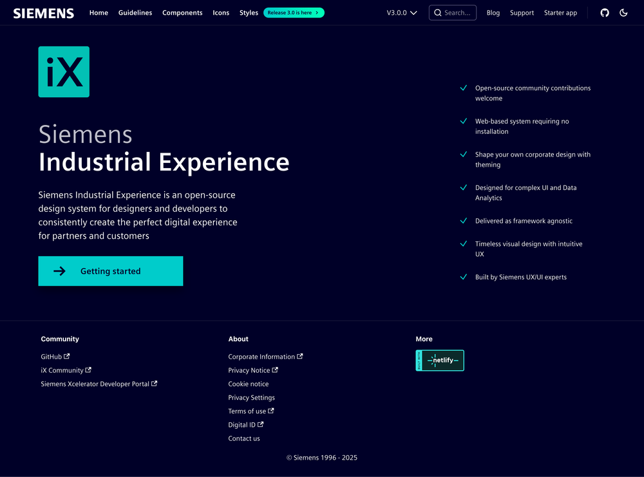Screen dimensions: 644x477
Task: Click checkmark beside Open-source community contributions
Action: point(463,88)
